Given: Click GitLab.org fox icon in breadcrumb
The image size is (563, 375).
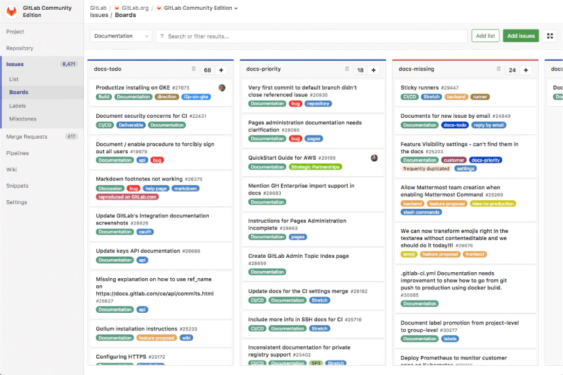Looking at the screenshot, I should pyautogui.click(x=117, y=8).
